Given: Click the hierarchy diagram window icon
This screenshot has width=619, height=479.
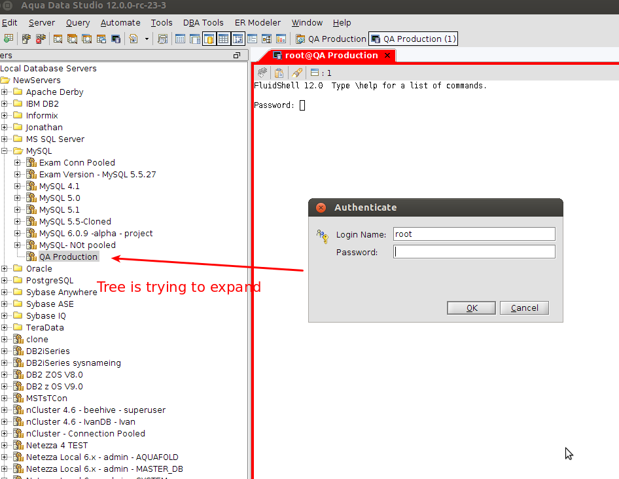Looking at the screenshot, I should (267, 39).
